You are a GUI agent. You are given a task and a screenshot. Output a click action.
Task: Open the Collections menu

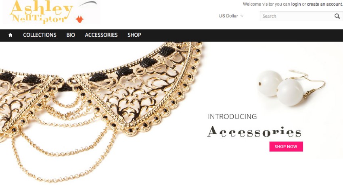tap(40, 35)
